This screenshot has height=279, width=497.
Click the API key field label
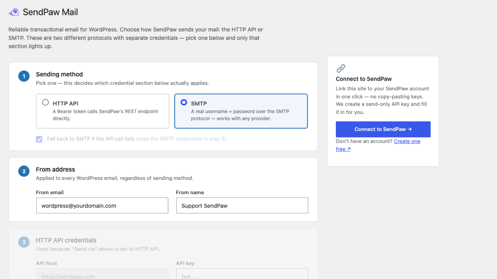pyautogui.click(x=185, y=263)
